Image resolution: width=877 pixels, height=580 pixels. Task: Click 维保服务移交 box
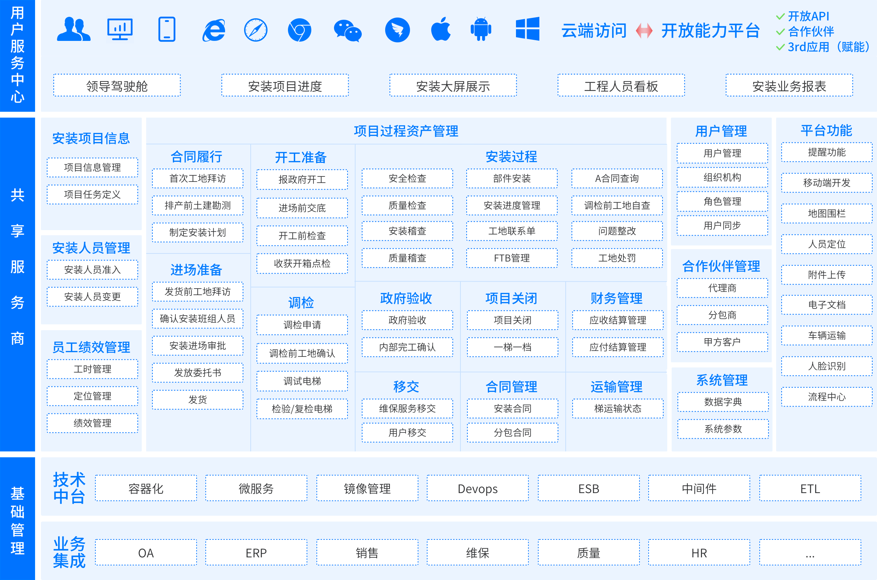(x=407, y=409)
